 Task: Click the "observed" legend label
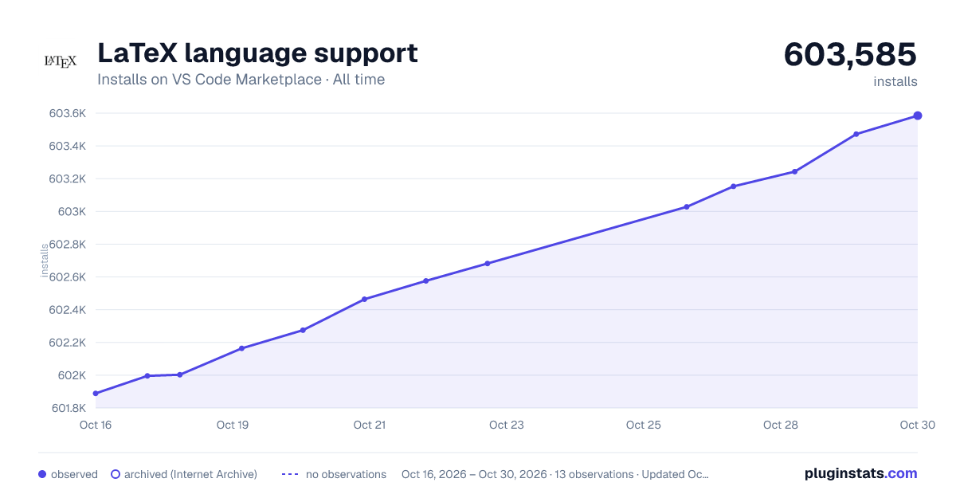[x=74, y=474]
